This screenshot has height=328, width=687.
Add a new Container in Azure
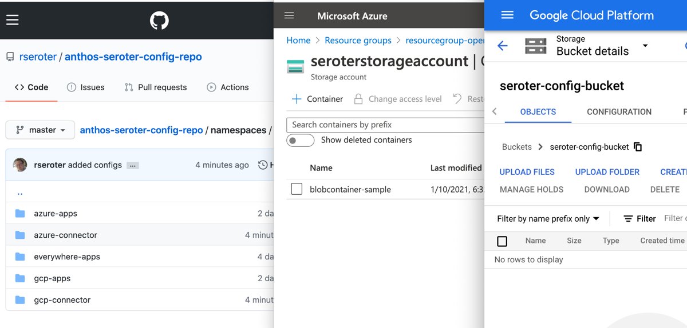[317, 99]
